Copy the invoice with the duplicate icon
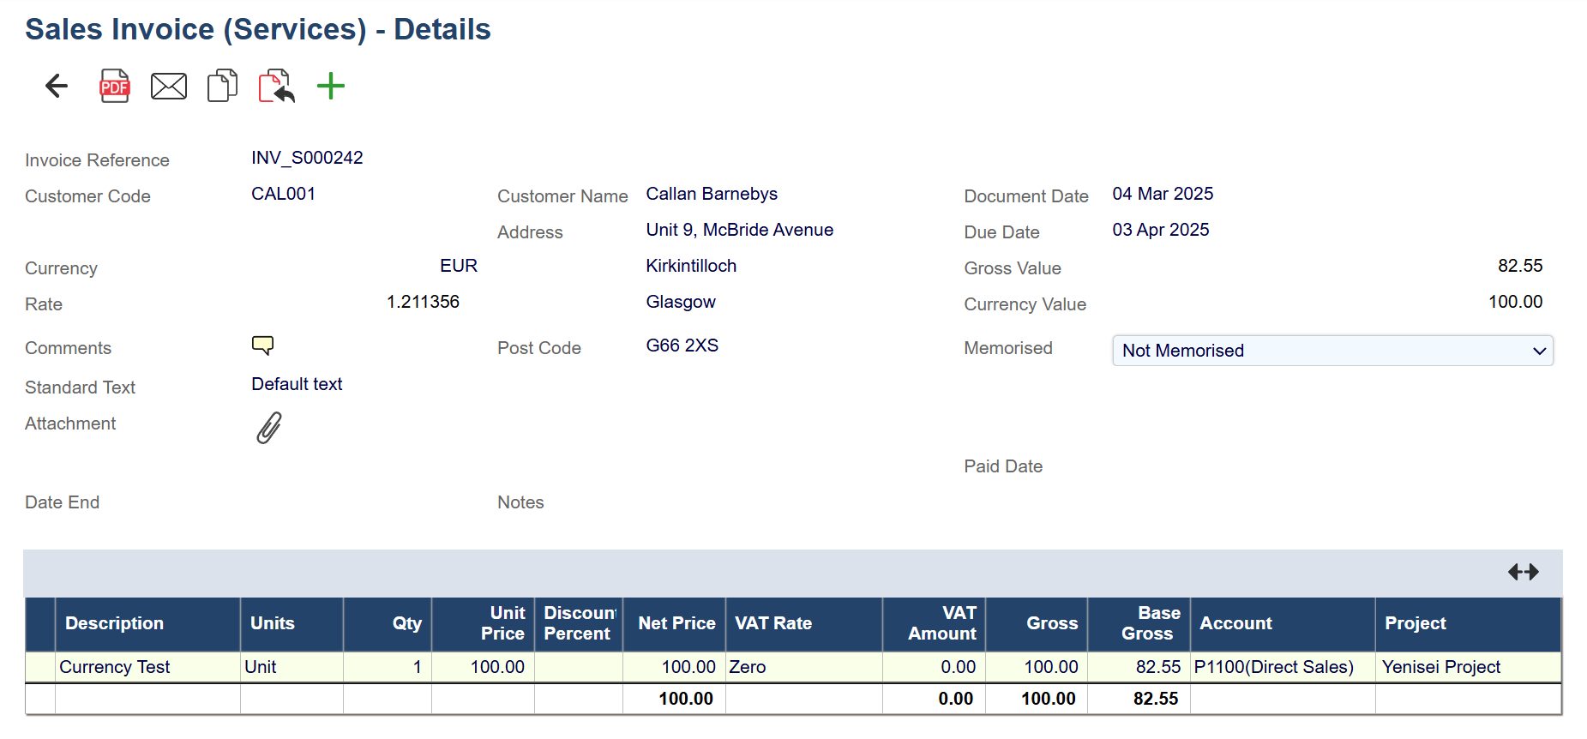Viewport: 1587px width, 739px height. coord(222,86)
